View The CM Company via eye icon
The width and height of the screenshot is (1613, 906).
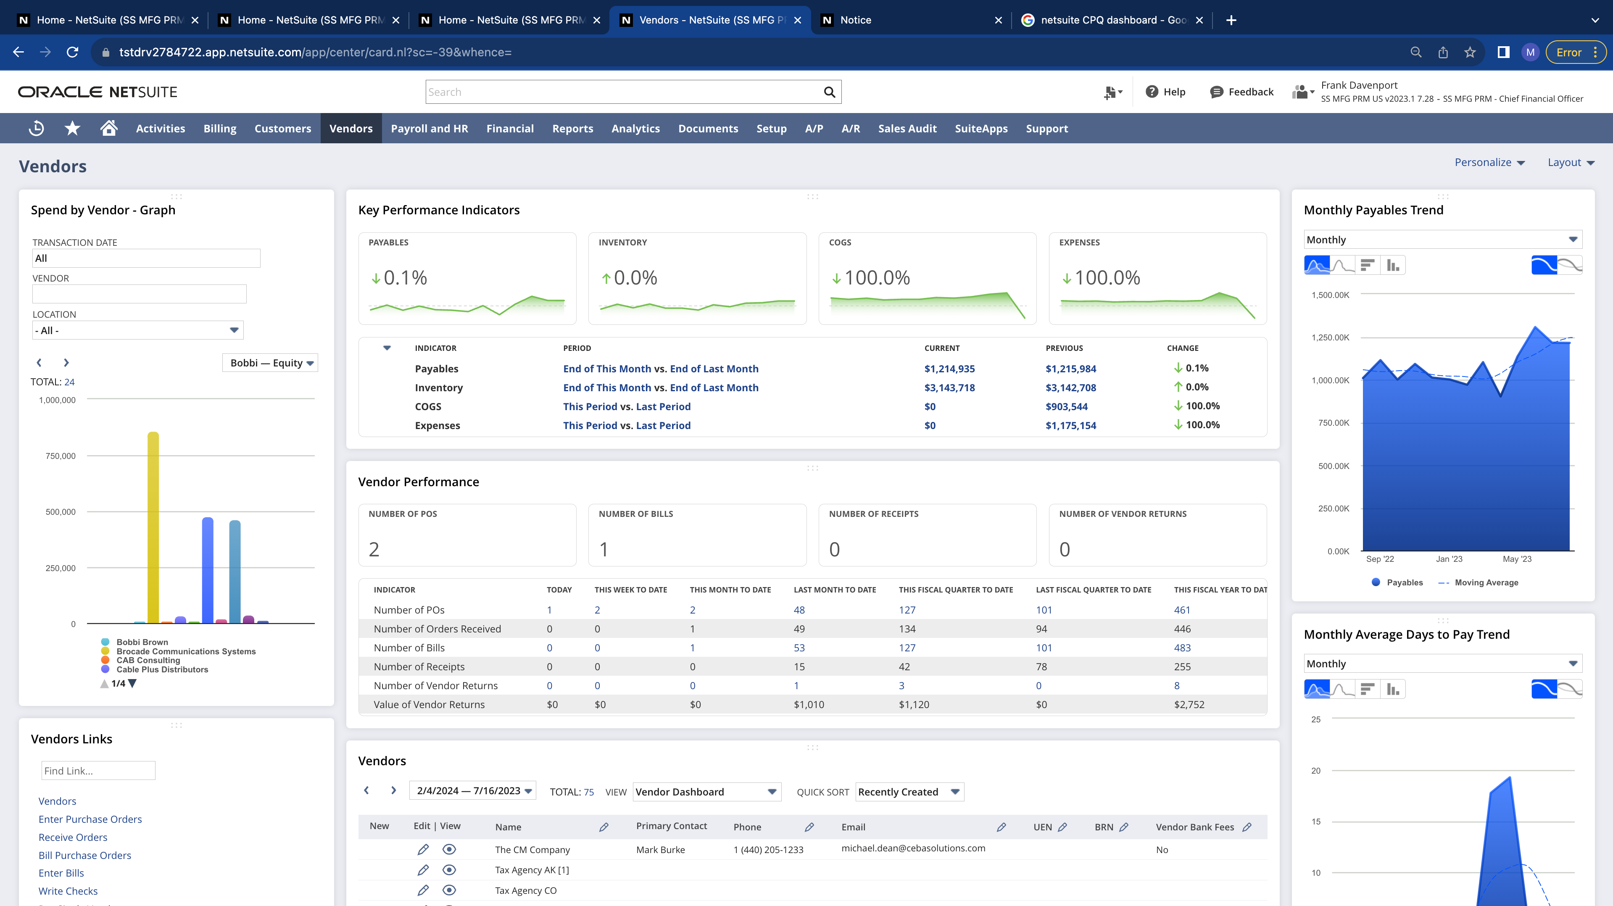coord(449,850)
